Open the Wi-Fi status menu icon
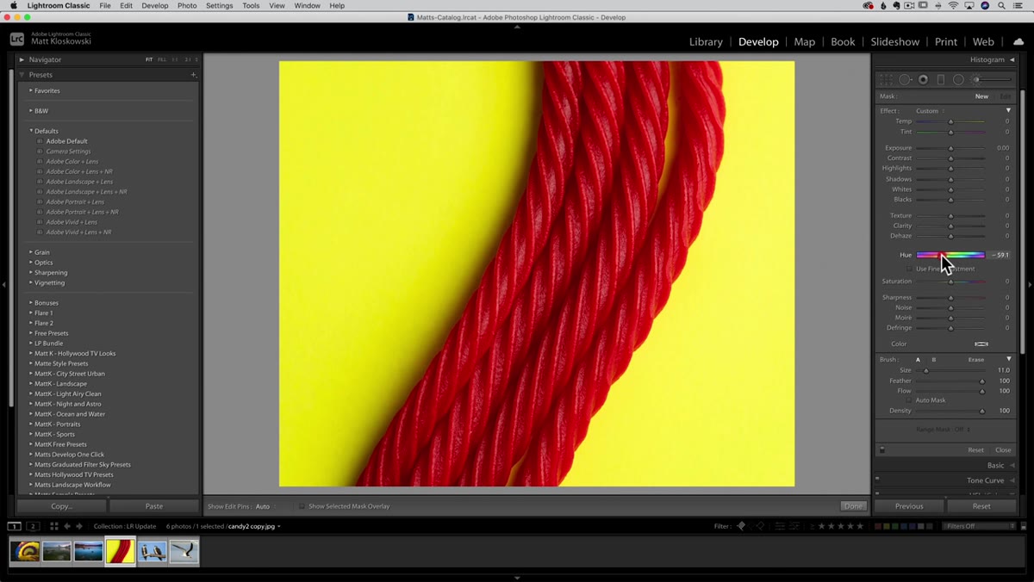This screenshot has height=582, width=1034. click(x=953, y=5)
